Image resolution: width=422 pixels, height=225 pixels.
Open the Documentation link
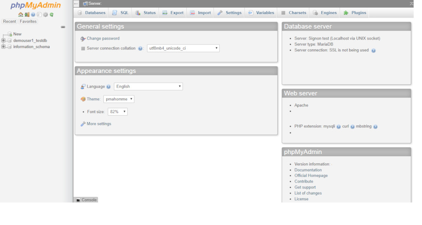click(308, 170)
